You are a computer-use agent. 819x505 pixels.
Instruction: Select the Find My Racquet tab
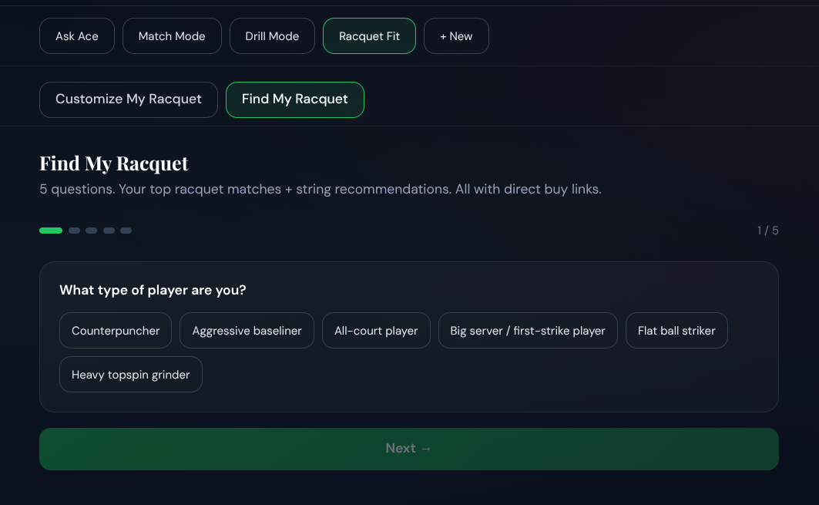[294, 99]
